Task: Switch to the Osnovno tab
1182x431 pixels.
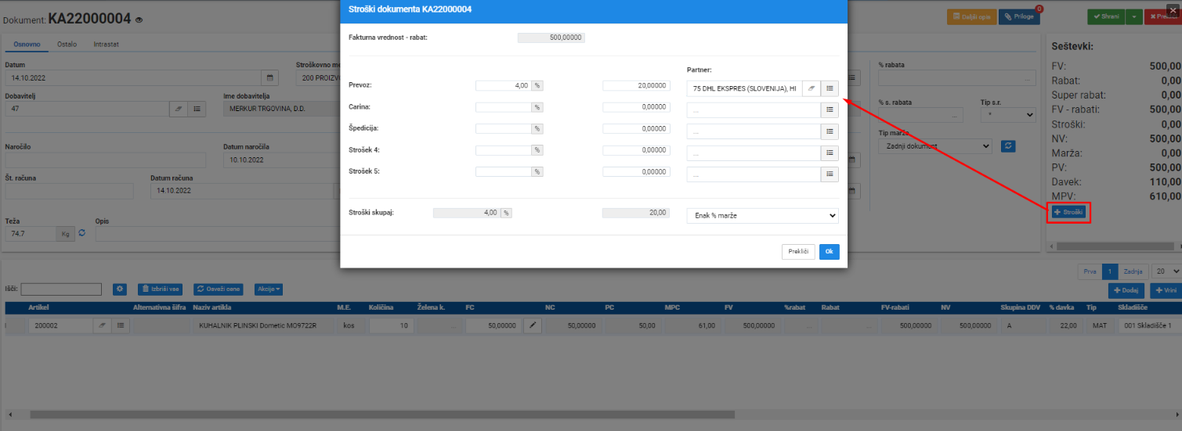Action: [x=27, y=45]
